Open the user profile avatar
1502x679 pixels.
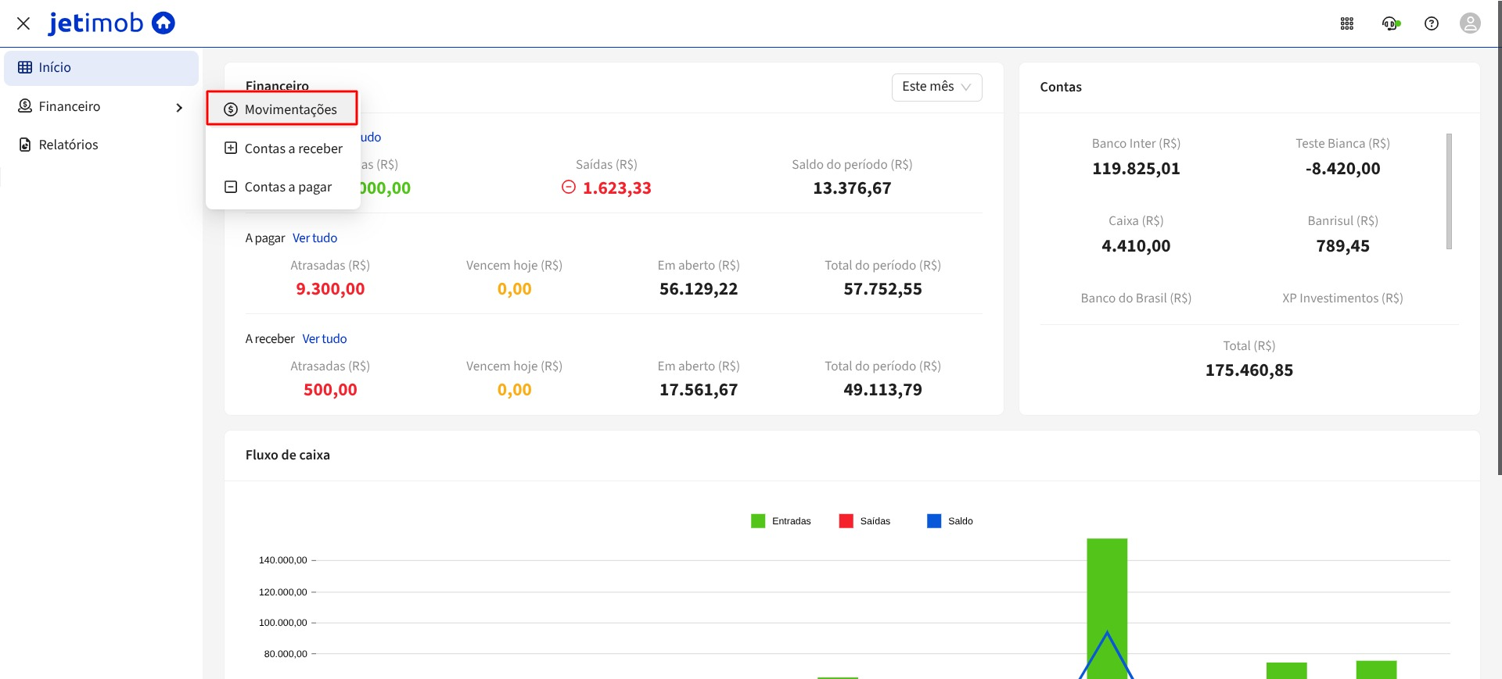click(x=1470, y=23)
